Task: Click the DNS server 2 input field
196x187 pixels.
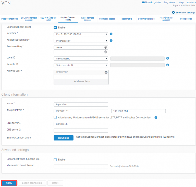Action: pyautogui.click(x=81, y=131)
